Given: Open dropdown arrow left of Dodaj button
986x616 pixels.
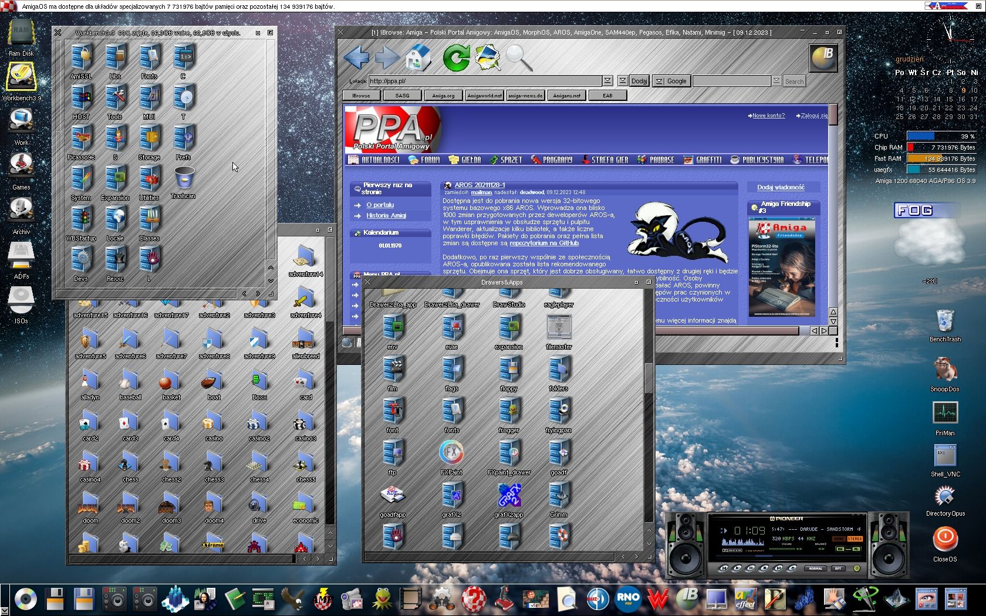Looking at the screenshot, I should tap(623, 81).
